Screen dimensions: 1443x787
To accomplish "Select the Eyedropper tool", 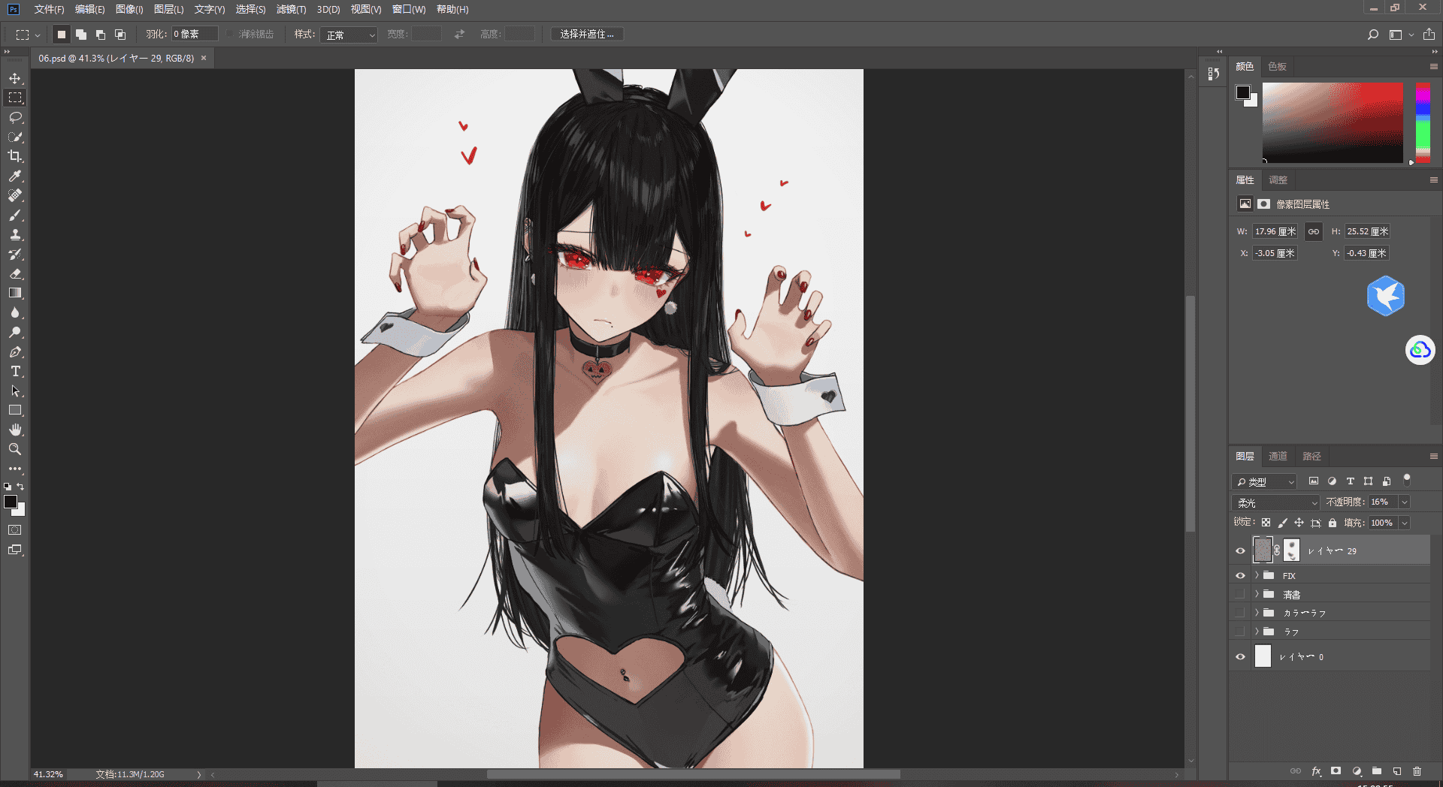I will 15,176.
